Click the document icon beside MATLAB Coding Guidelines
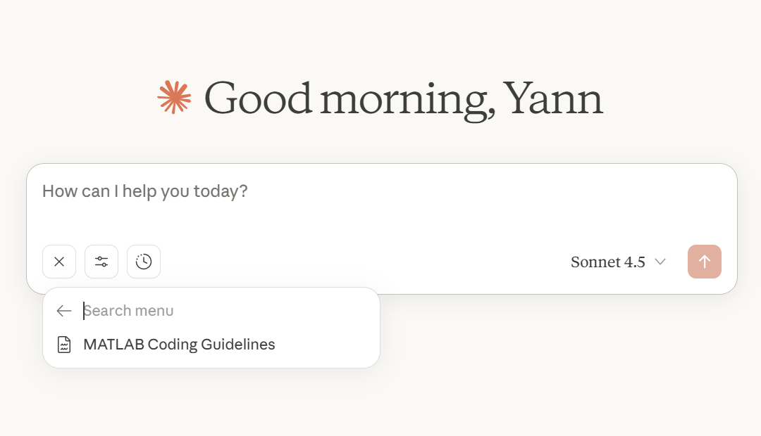The width and height of the screenshot is (761, 436). point(64,345)
